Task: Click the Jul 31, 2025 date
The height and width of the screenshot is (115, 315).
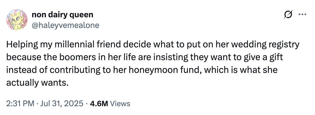Action: [x=61, y=103]
